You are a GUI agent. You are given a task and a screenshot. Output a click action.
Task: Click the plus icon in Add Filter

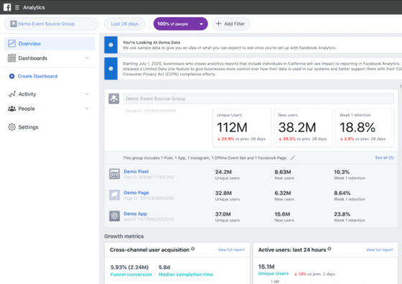[218, 24]
